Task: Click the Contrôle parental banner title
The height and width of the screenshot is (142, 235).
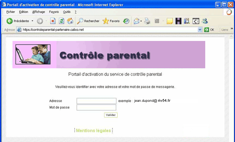Action: coord(105,55)
